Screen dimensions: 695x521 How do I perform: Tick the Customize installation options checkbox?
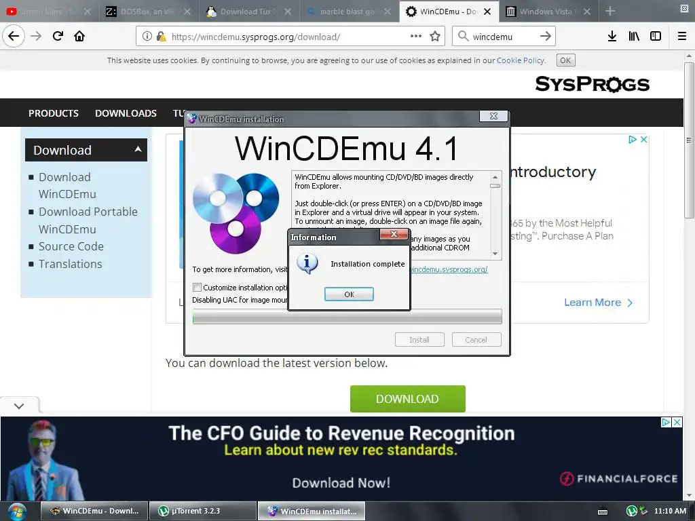[198, 287]
